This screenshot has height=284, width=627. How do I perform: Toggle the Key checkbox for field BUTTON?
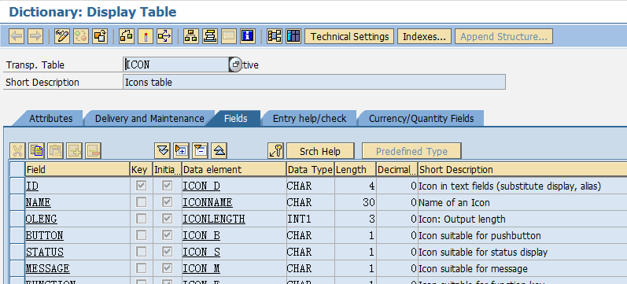tap(141, 235)
